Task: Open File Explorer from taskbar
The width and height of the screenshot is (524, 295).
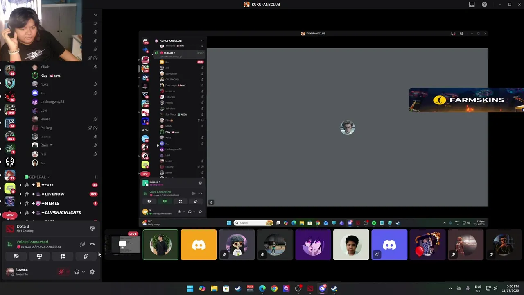Action: coord(214,288)
